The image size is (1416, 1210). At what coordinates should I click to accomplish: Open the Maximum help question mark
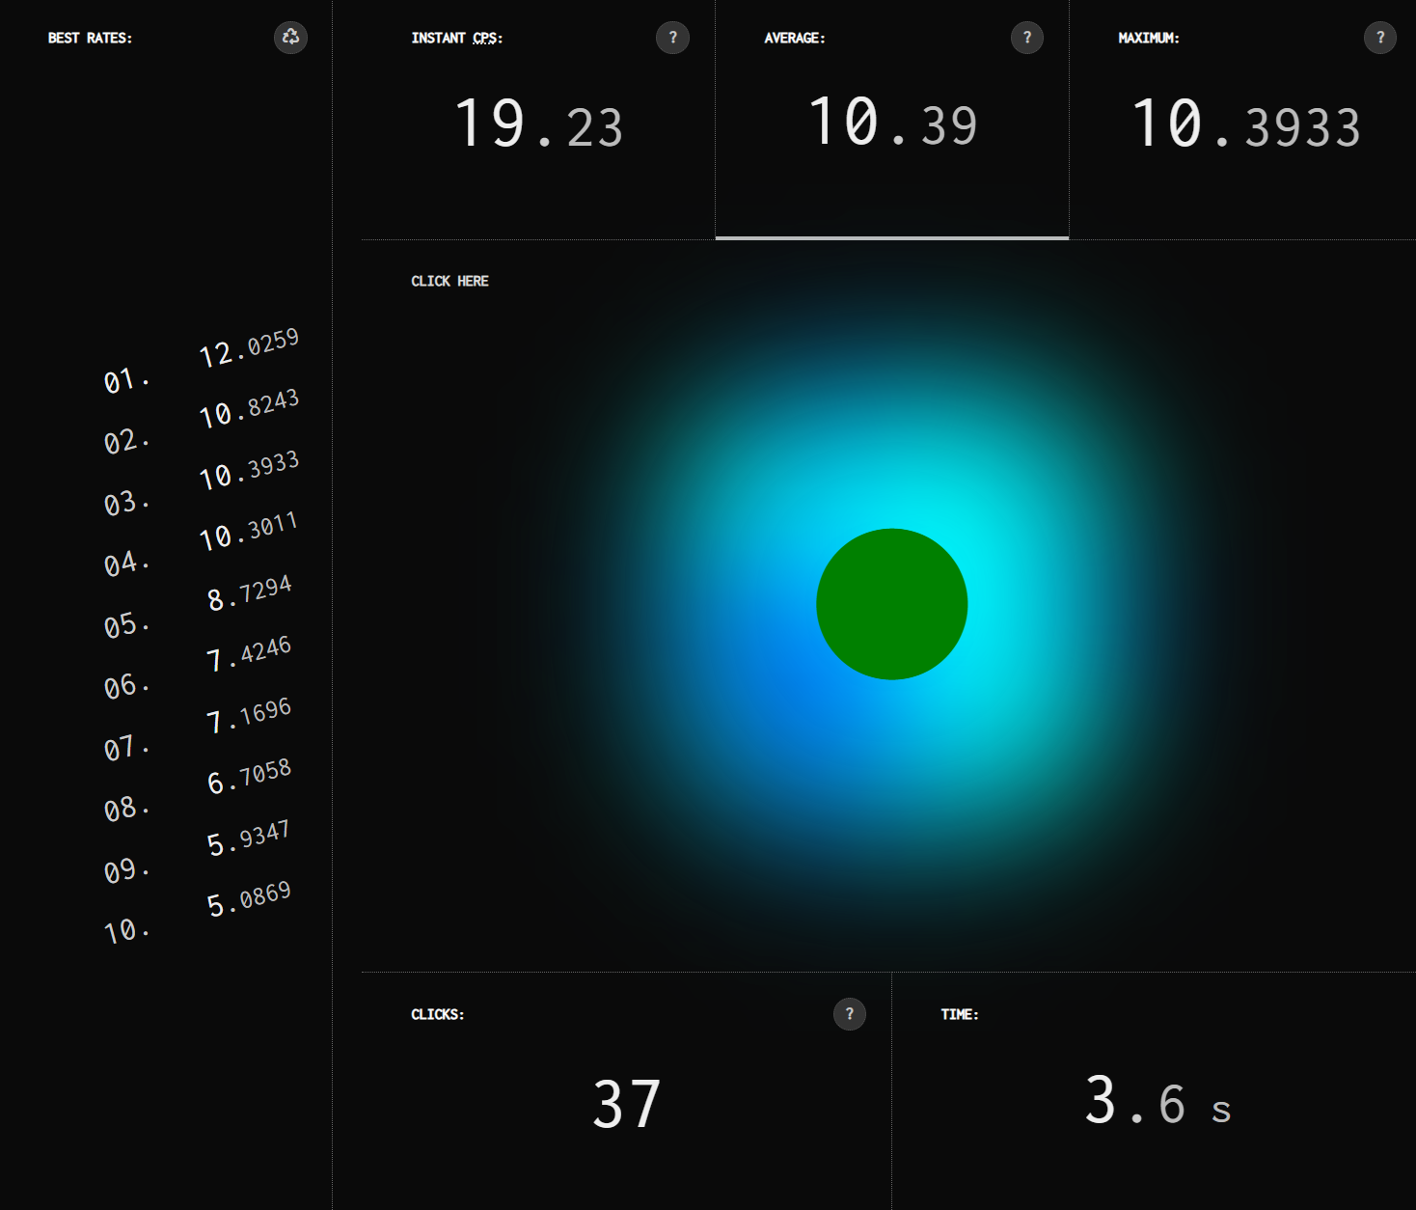[1380, 38]
